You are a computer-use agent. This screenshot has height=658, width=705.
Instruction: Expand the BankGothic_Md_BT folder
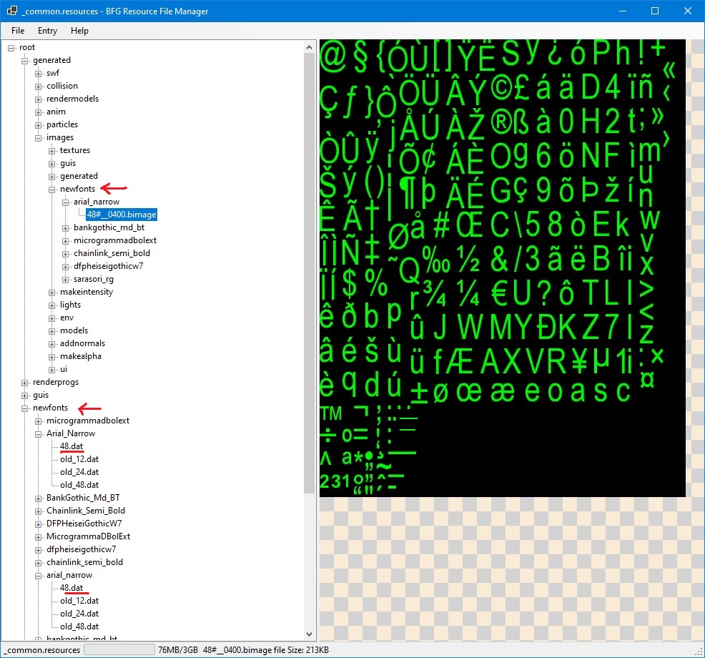click(x=38, y=499)
